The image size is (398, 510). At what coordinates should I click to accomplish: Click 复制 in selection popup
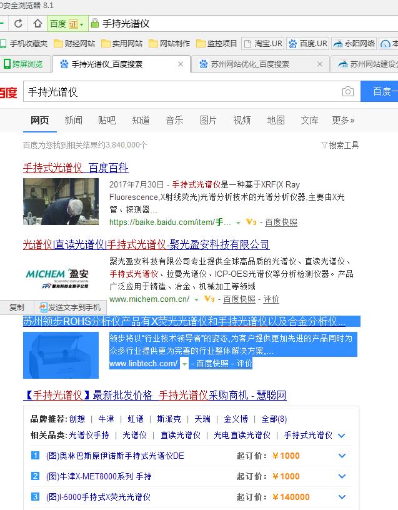[x=17, y=307]
